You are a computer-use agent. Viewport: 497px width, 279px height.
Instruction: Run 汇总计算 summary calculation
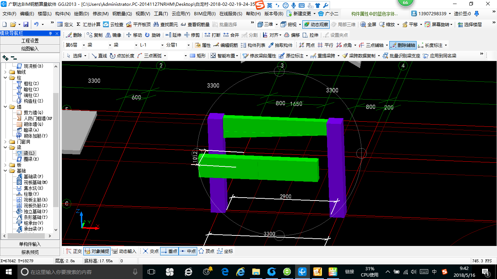point(88,24)
